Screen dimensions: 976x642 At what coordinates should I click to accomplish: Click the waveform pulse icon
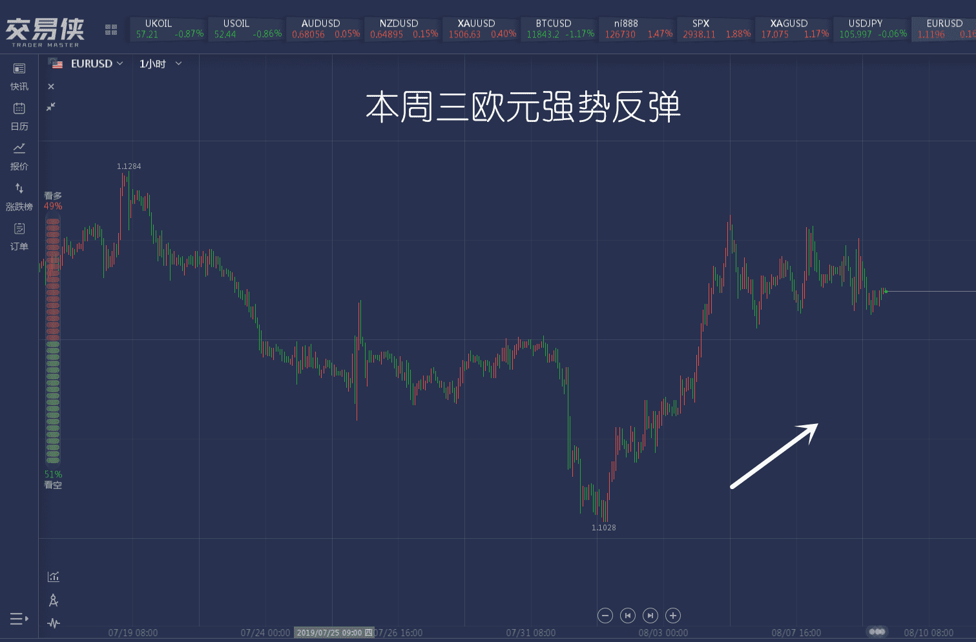(54, 623)
